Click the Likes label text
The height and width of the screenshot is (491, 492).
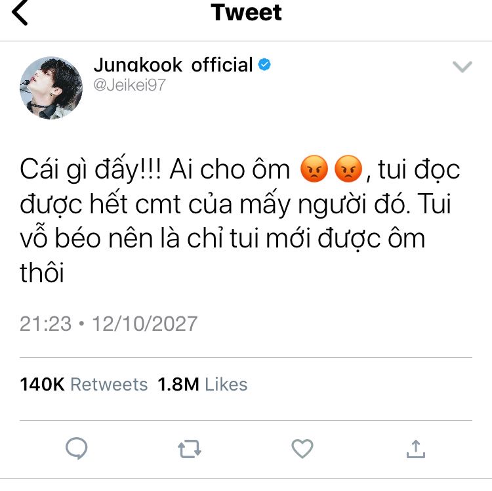pyautogui.click(x=226, y=384)
